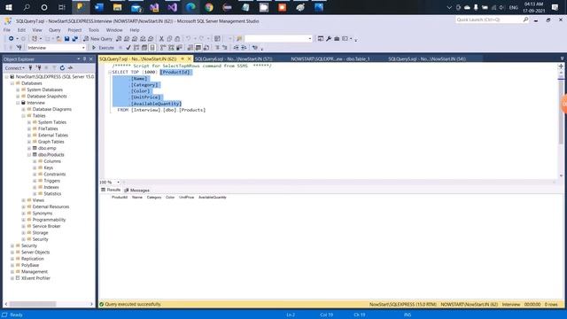Open the Connect dropdown in Object Explorer
The height and width of the screenshot is (319, 567).
[14, 67]
